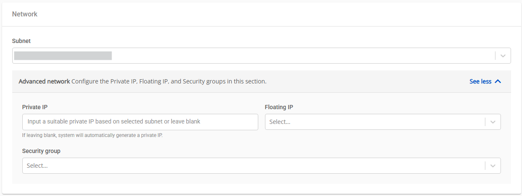Screen dimensions: 522x196
Task: Click the Subnet field label
Action: pyautogui.click(x=21, y=41)
